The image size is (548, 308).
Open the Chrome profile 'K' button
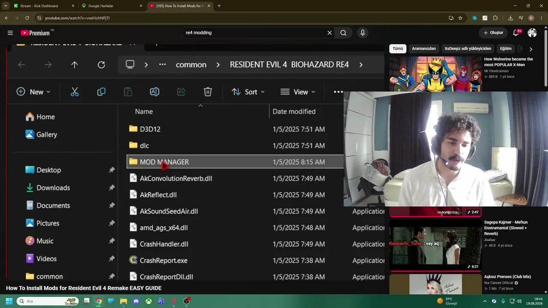click(x=531, y=18)
